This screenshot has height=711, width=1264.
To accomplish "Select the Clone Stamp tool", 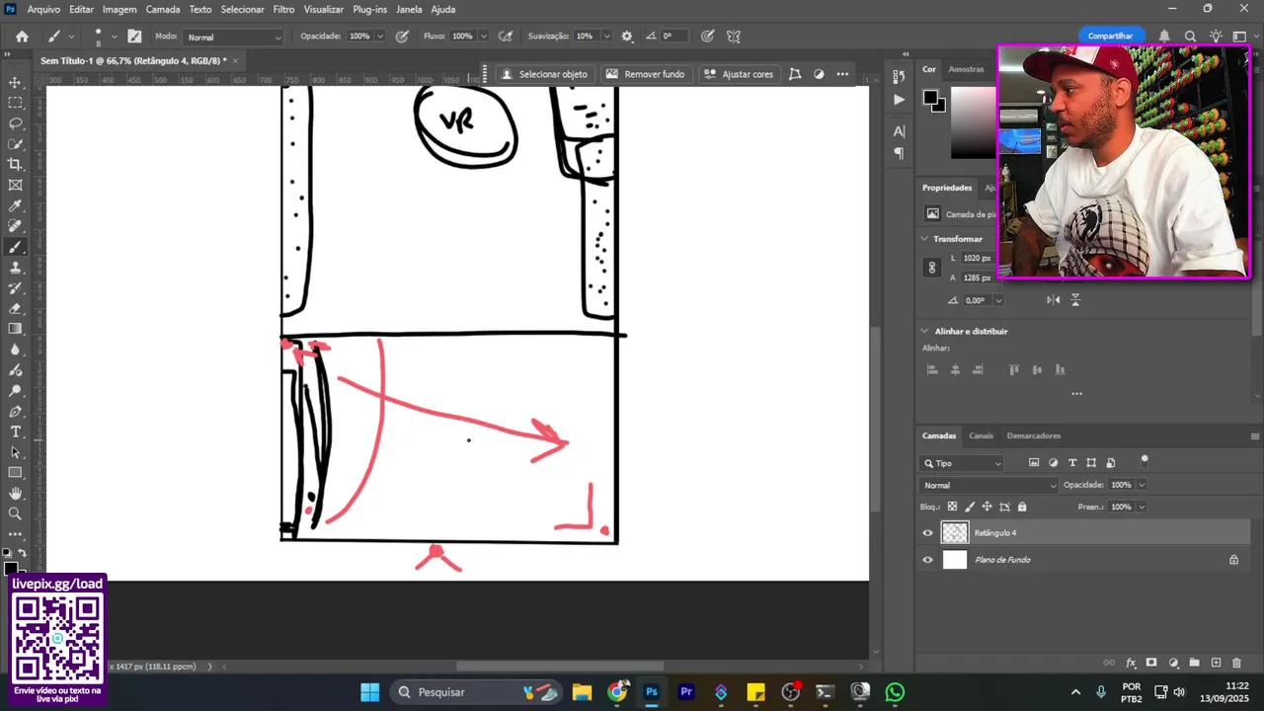I will tap(15, 268).
